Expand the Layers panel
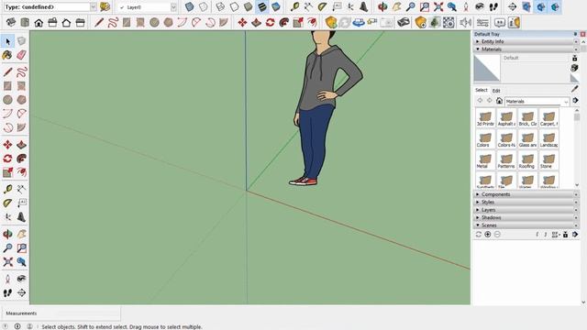The width and height of the screenshot is (587, 330). tap(526, 210)
